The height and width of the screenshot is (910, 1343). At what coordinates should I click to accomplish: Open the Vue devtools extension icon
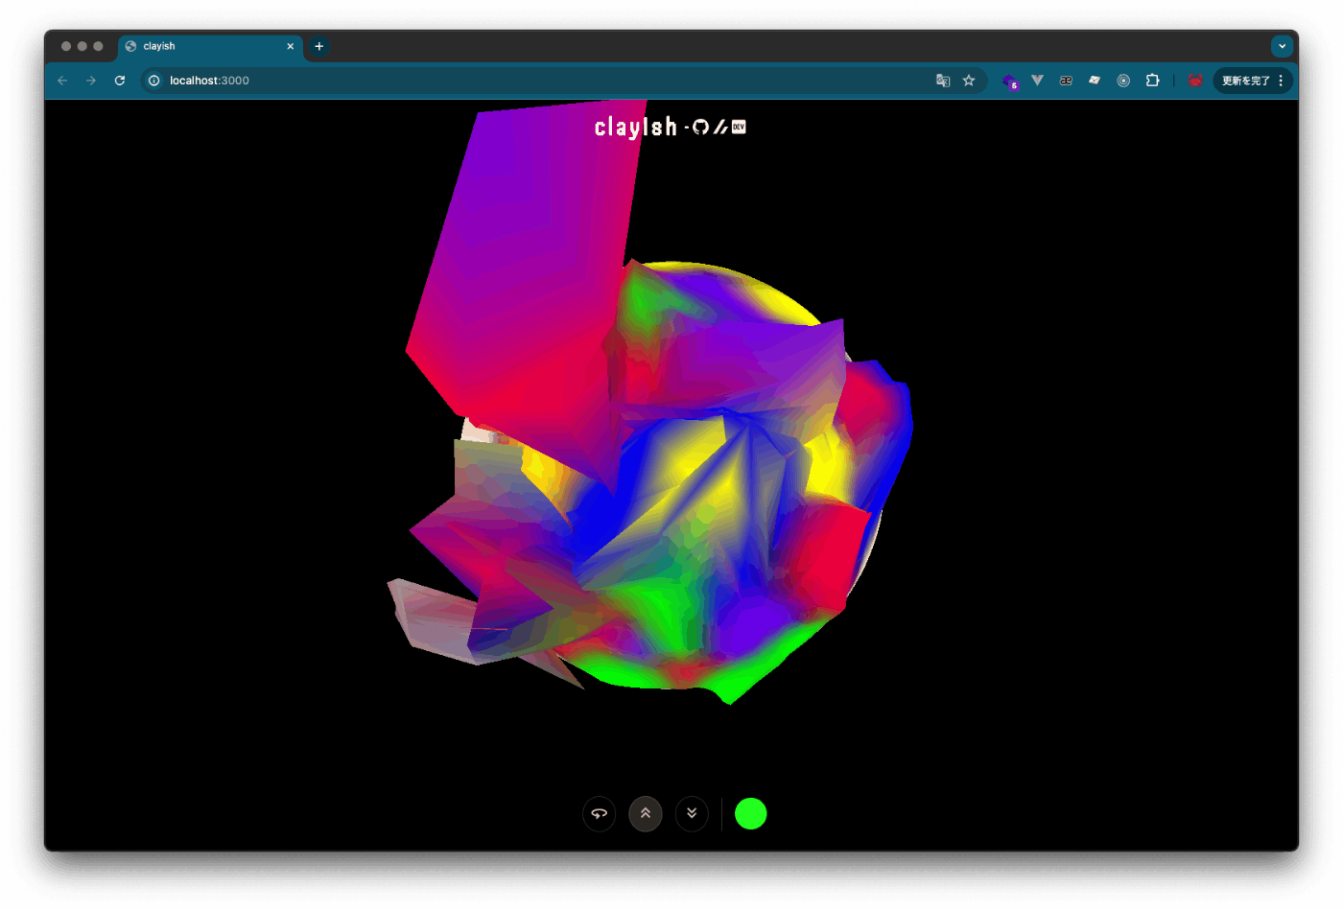(x=1037, y=81)
